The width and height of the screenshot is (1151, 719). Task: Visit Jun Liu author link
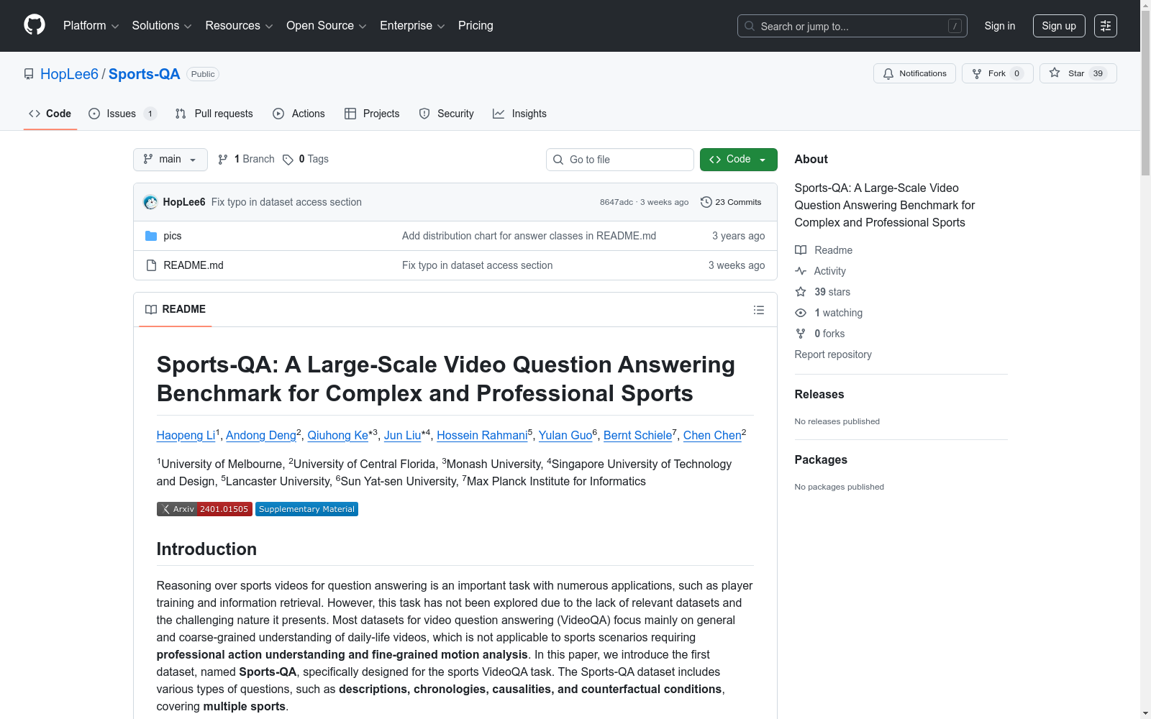[403, 435]
